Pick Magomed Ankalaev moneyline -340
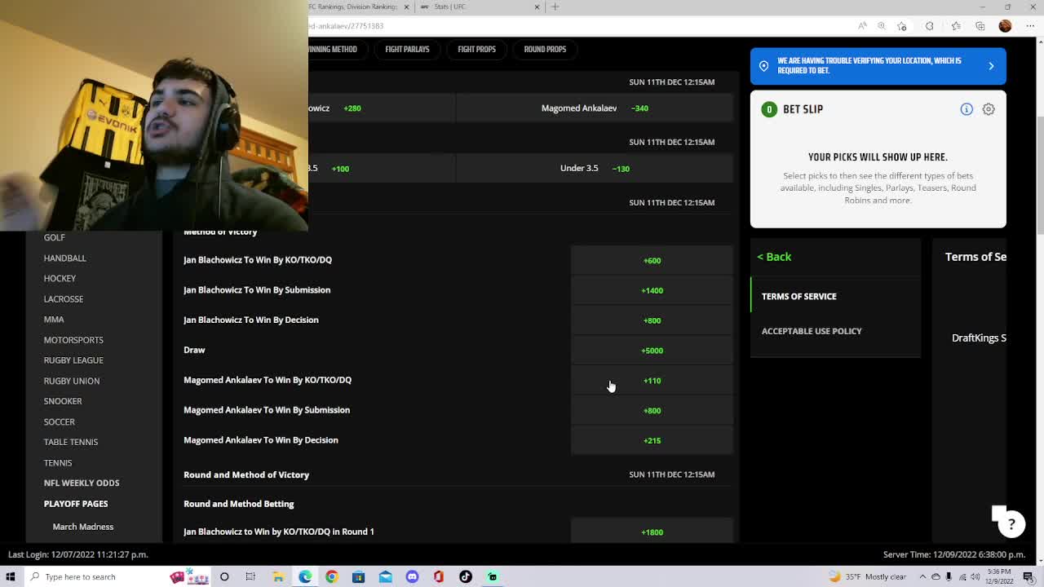This screenshot has width=1044, height=587. click(595, 108)
